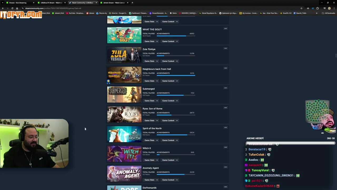Image resolution: width=337 pixels, height=190 pixels.
Task: Open the Dashboard / Stream... bookmark
Action: tap(138, 13)
